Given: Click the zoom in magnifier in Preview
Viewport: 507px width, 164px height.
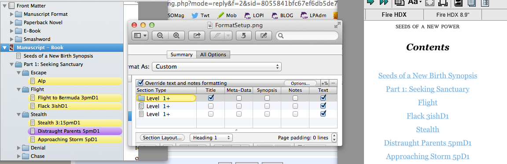Looking at the screenshot, I should pyautogui.click(x=176, y=36).
